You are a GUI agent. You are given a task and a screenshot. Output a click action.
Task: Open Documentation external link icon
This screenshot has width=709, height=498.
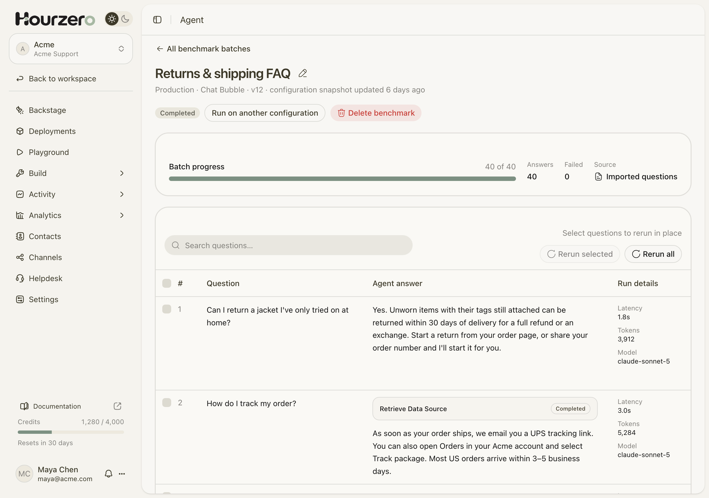(117, 406)
